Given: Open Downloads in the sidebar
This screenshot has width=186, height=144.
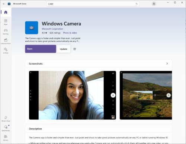Looking at the screenshot, I should pos(6,128).
